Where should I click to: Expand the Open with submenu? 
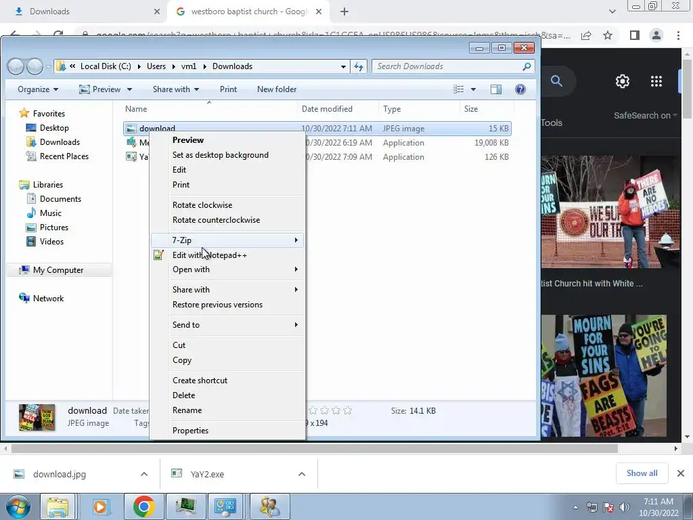(227, 269)
